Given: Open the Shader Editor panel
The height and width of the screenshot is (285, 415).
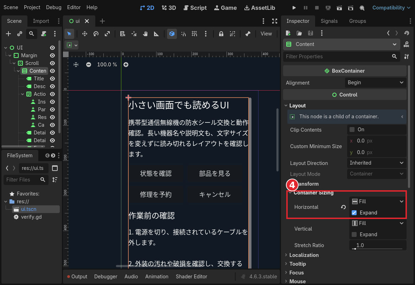Looking at the screenshot, I should [x=192, y=277].
